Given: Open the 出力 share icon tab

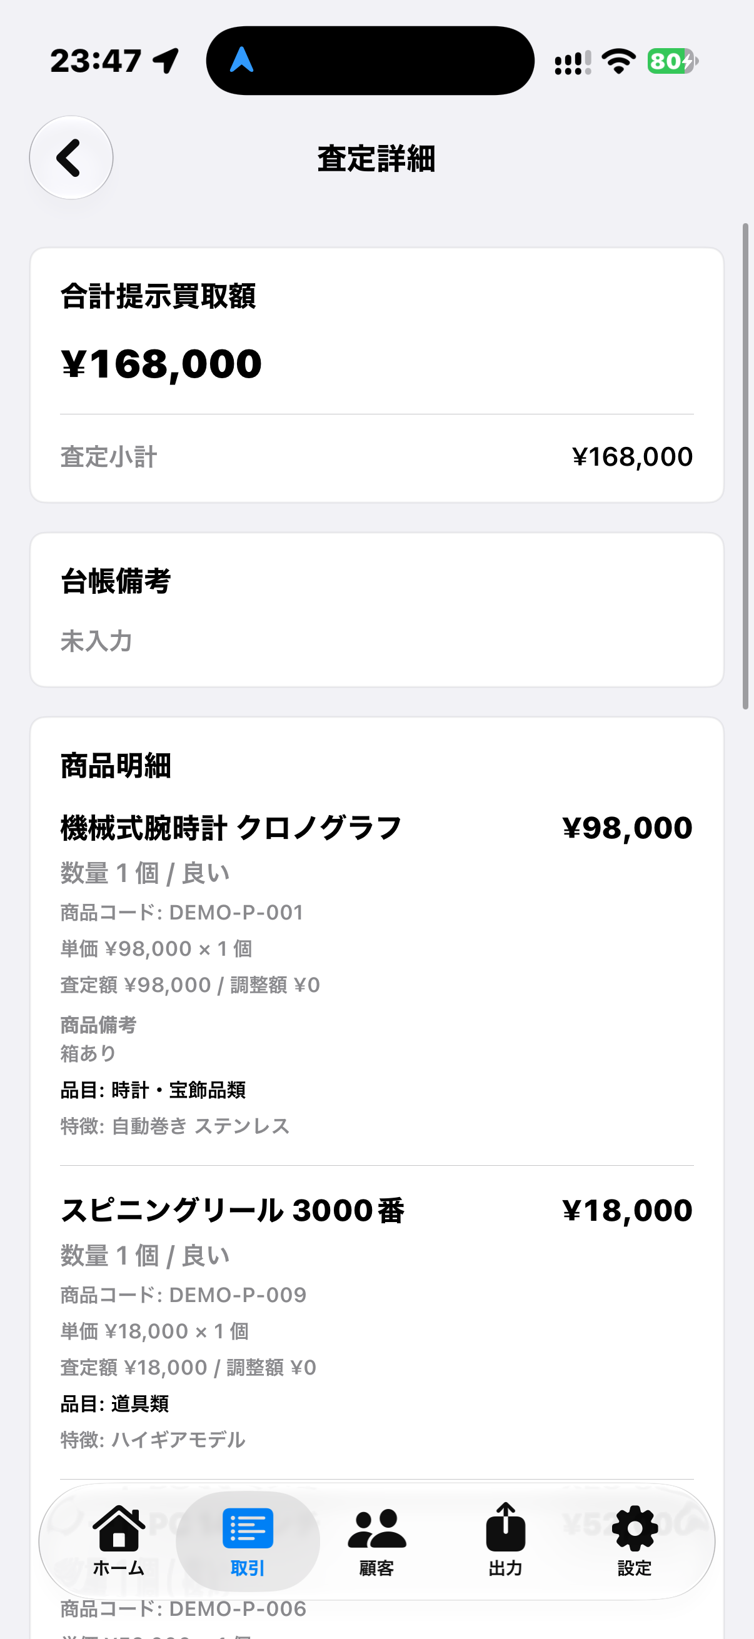Looking at the screenshot, I should tap(506, 1540).
